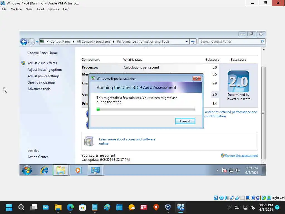Open the VirtualBox Devices menu
Image resolution: width=285 pixels, height=214 pixels.
53,9
